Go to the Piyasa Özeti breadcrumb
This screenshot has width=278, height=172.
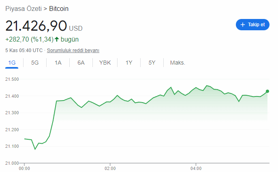[x=24, y=8]
